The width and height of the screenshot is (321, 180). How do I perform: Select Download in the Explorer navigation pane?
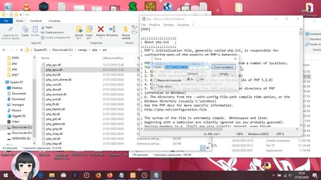(x=18, y=99)
